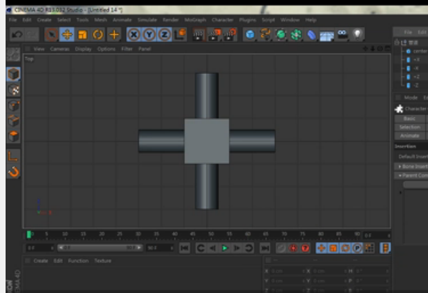Open the Simulate menu
The height and width of the screenshot is (293, 428).
pos(147,20)
